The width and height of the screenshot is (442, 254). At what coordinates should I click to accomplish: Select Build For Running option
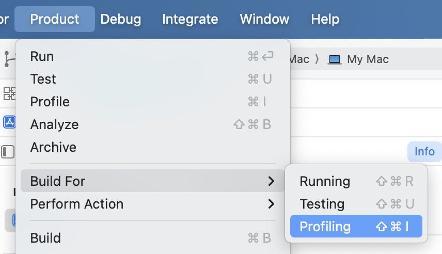(325, 181)
